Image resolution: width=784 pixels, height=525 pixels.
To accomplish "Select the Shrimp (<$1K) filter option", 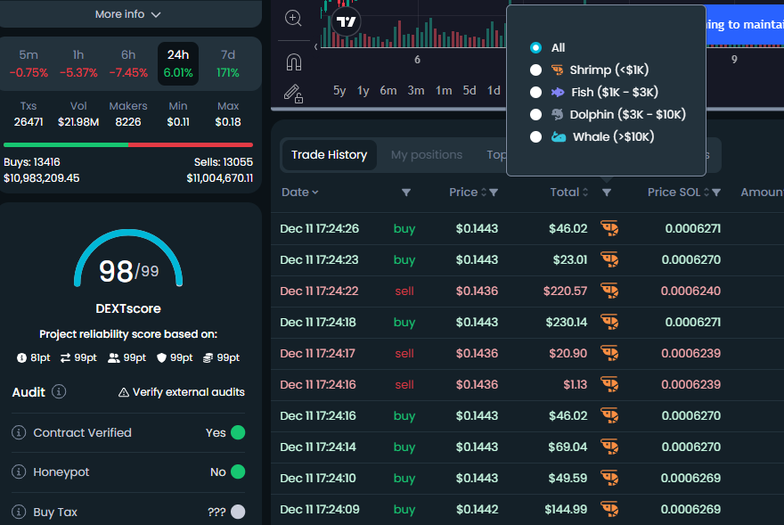I will tap(535, 69).
